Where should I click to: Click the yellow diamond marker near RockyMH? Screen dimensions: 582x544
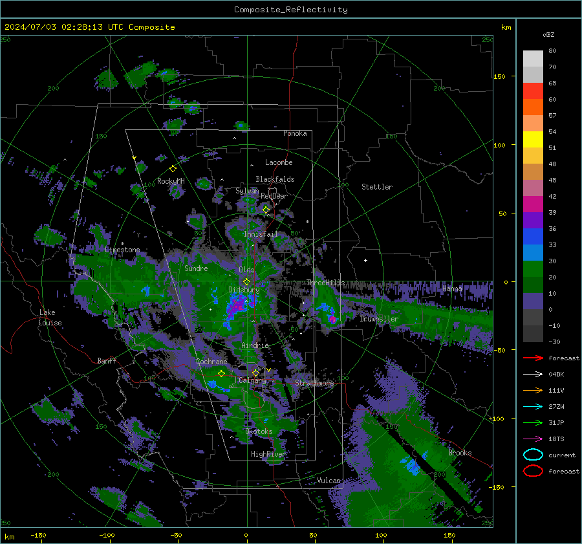(173, 169)
